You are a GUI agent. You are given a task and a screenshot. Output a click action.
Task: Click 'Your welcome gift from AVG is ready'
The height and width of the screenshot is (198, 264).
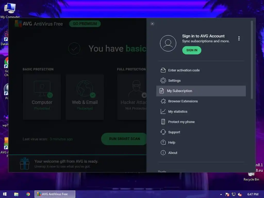pyautogui.click(x=66, y=161)
